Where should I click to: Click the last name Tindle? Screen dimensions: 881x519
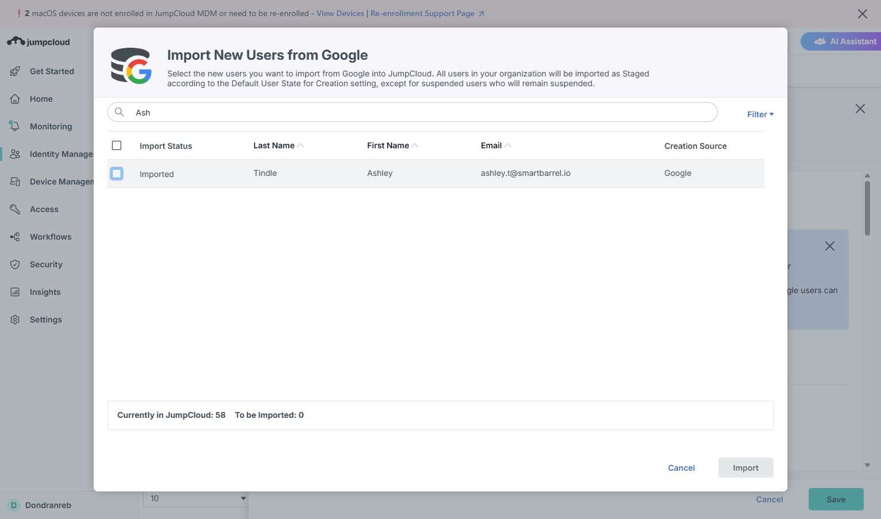[265, 173]
